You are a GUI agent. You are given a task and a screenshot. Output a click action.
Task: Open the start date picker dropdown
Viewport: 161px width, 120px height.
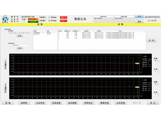tap(17, 33)
